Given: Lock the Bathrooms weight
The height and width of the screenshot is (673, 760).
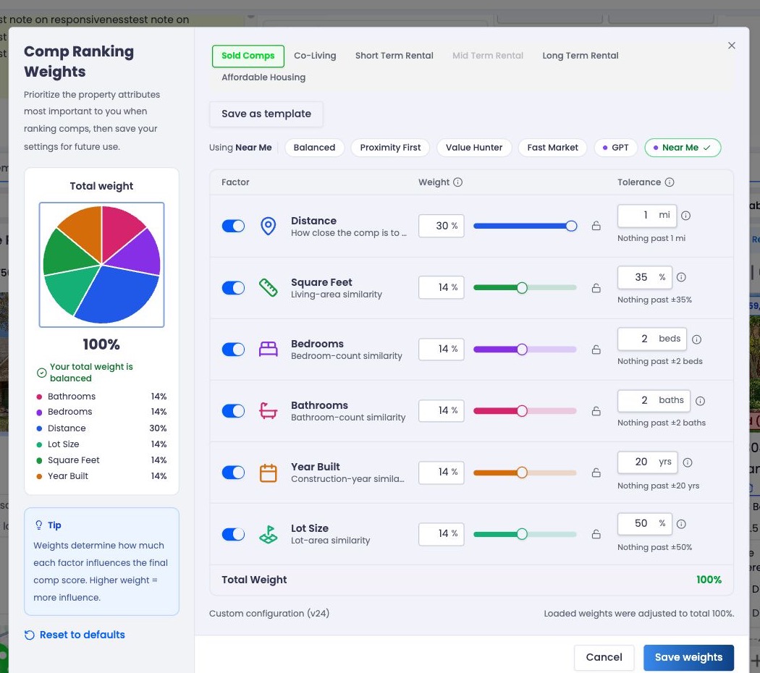Looking at the screenshot, I should (596, 411).
